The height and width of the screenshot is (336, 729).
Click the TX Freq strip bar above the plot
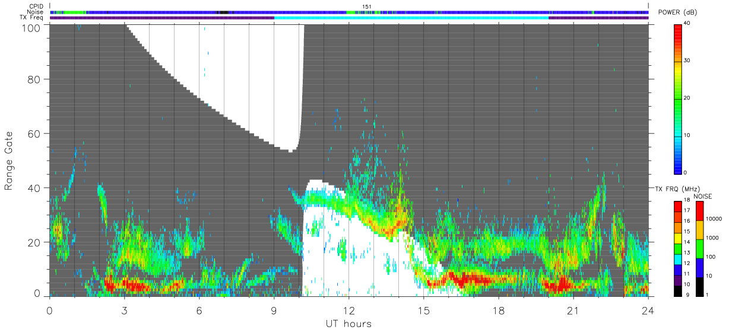click(x=349, y=18)
